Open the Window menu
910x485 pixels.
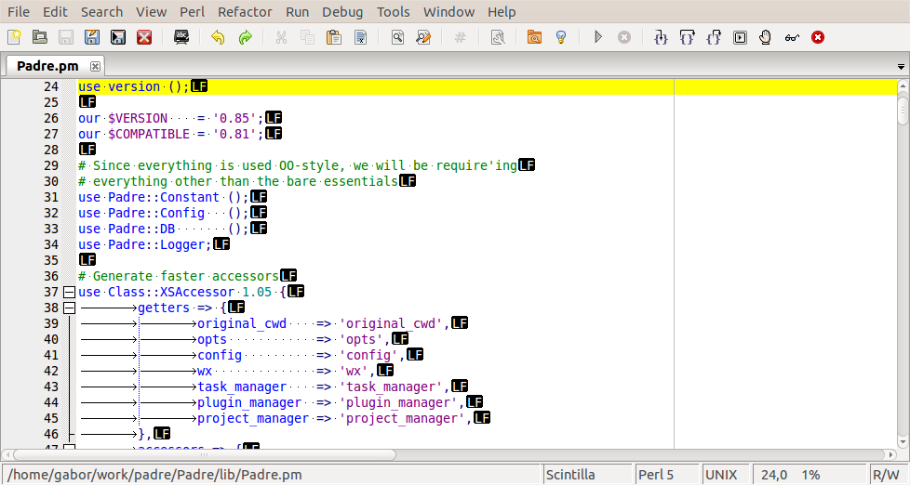point(448,11)
